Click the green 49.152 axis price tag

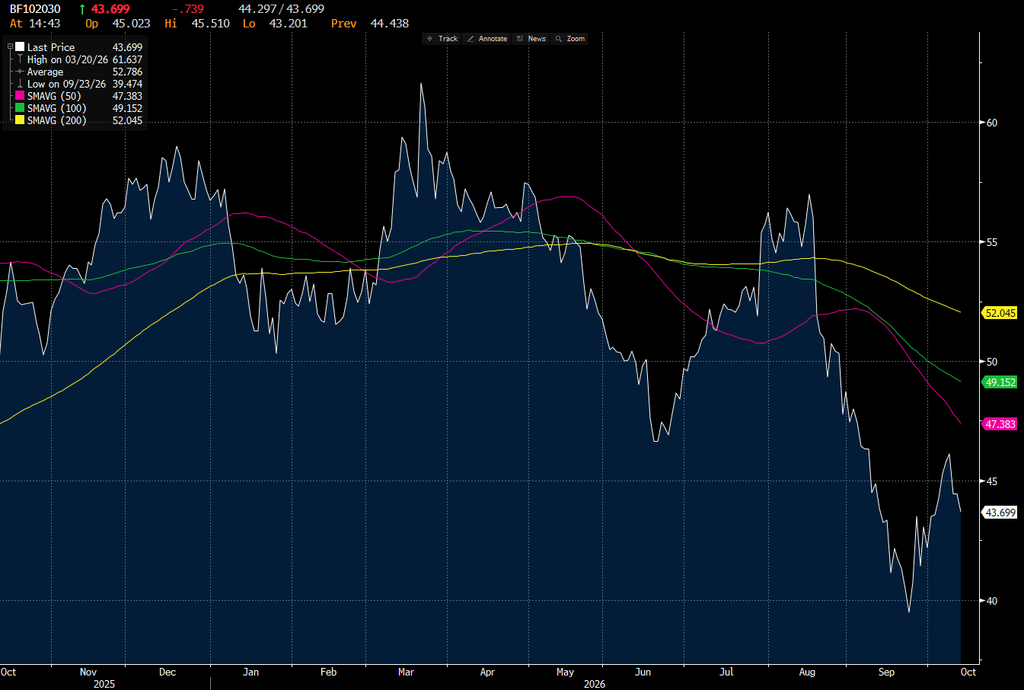point(1000,382)
